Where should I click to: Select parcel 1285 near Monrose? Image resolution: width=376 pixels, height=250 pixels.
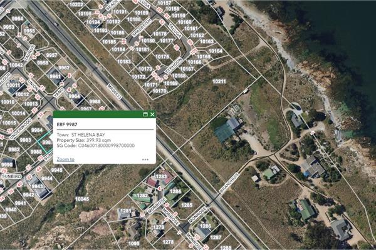[187, 204]
